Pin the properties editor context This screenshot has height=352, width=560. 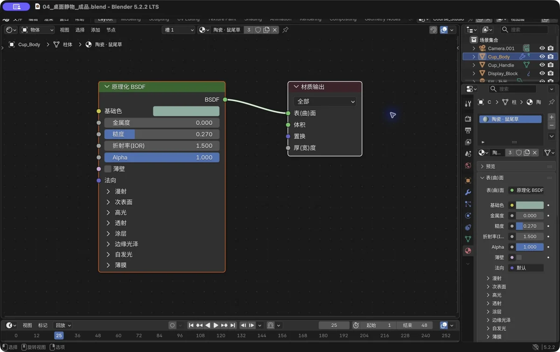(x=552, y=102)
